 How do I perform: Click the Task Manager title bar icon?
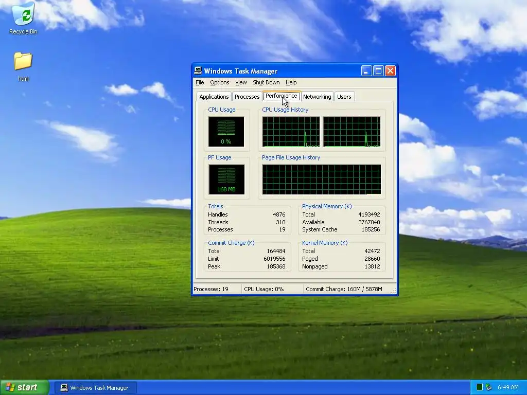[198, 71]
